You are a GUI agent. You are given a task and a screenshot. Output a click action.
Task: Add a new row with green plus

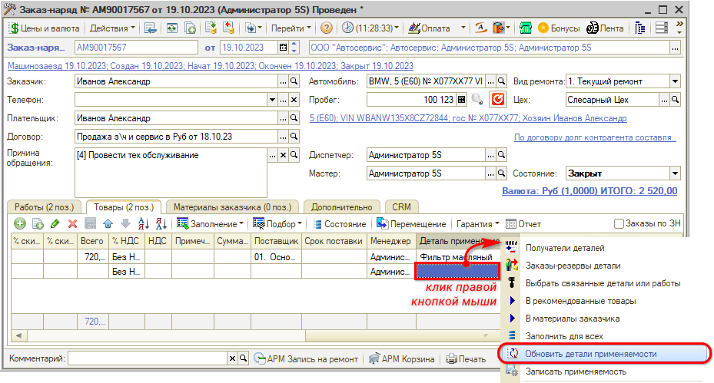[19, 224]
